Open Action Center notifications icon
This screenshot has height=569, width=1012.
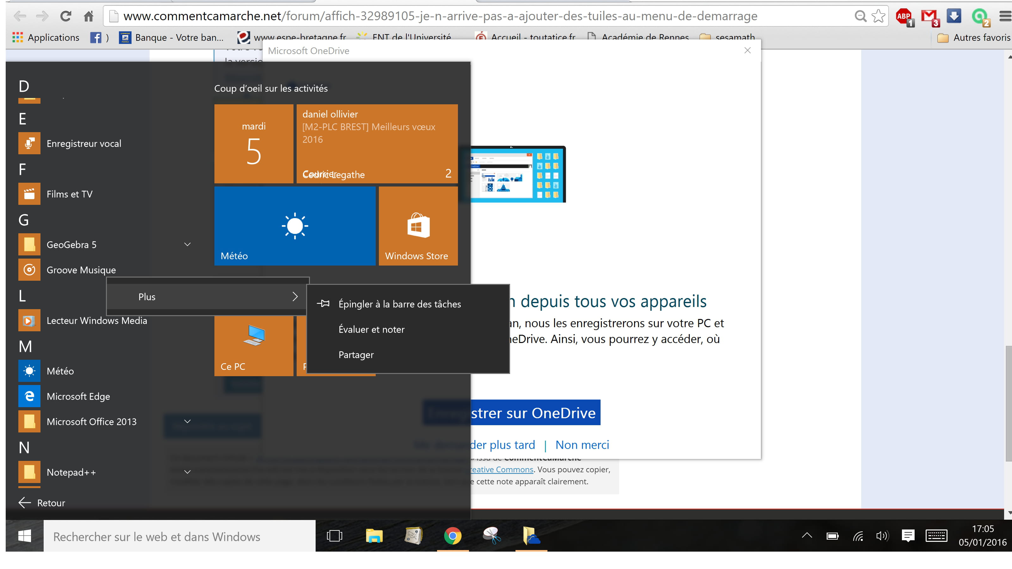pos(908,536)
